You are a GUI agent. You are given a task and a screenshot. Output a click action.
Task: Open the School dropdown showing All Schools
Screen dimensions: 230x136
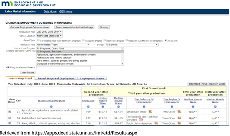(x=131, y=45)
